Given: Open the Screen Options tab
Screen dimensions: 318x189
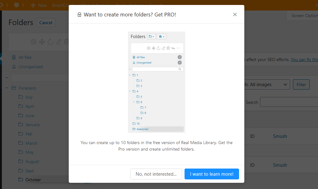Looking at the screenshot, I should 303,15.
